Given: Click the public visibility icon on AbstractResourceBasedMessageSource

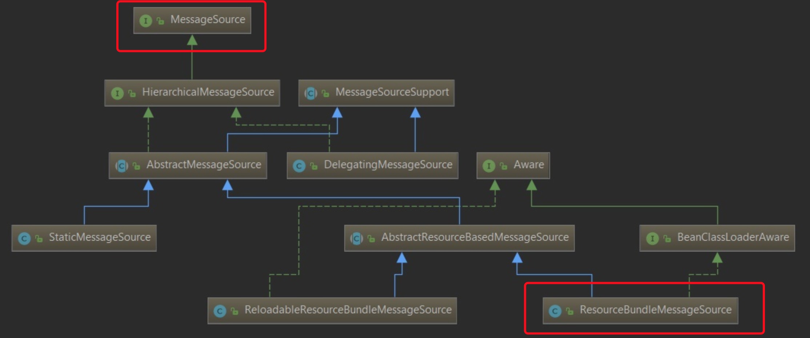Looking at the screenshot, I should [x=371, y=239].
